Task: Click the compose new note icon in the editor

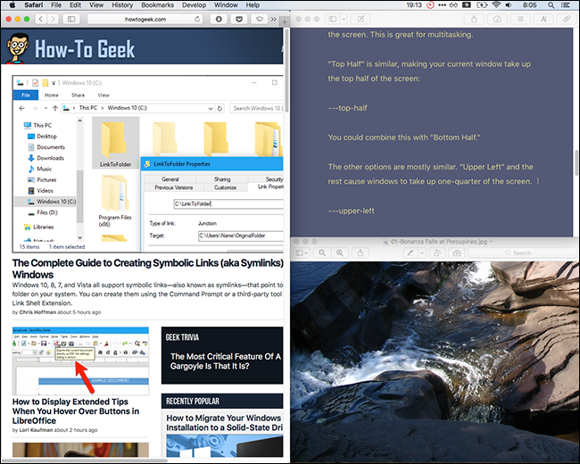Action: pos(360,19)
